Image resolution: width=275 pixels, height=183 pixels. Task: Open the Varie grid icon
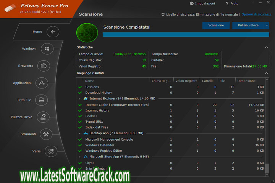point(51,151)
